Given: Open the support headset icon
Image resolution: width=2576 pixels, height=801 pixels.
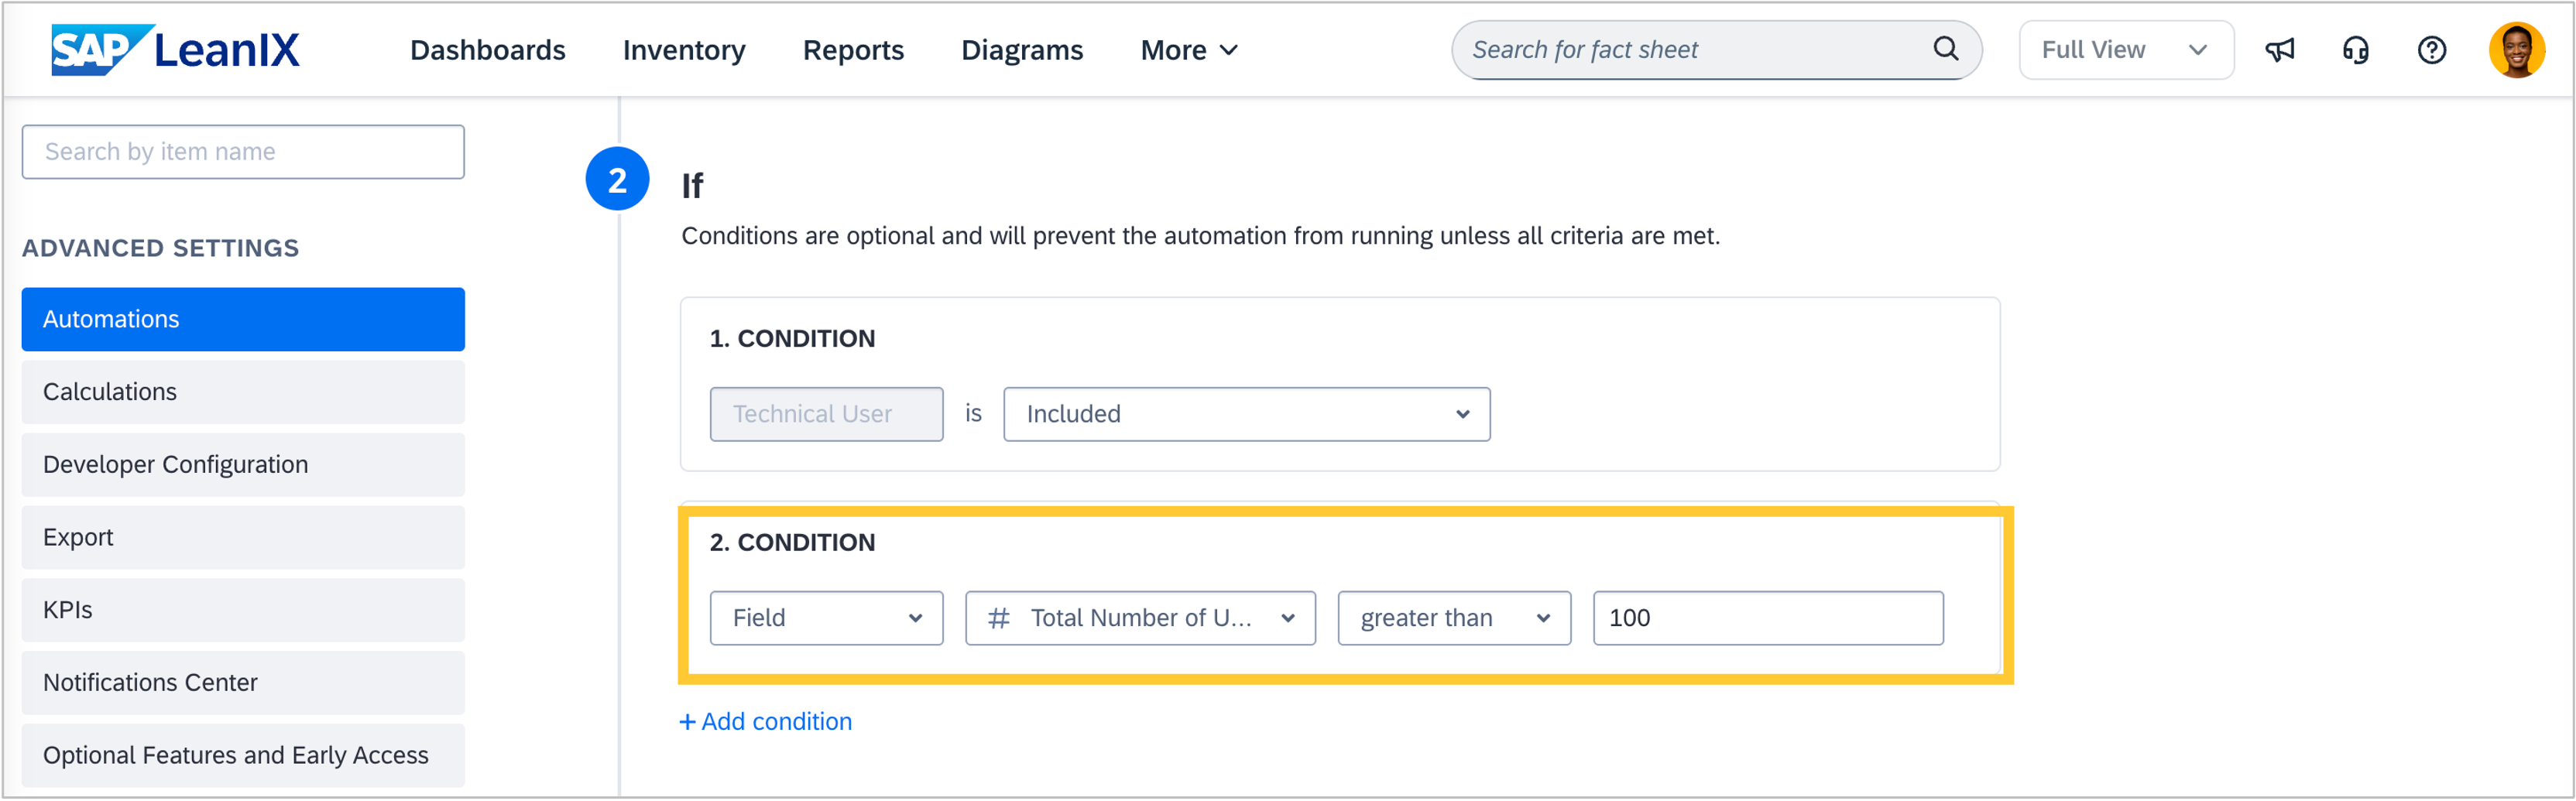Looking at the screenshot, I should pyautogui.click(x=2355, y=50).
